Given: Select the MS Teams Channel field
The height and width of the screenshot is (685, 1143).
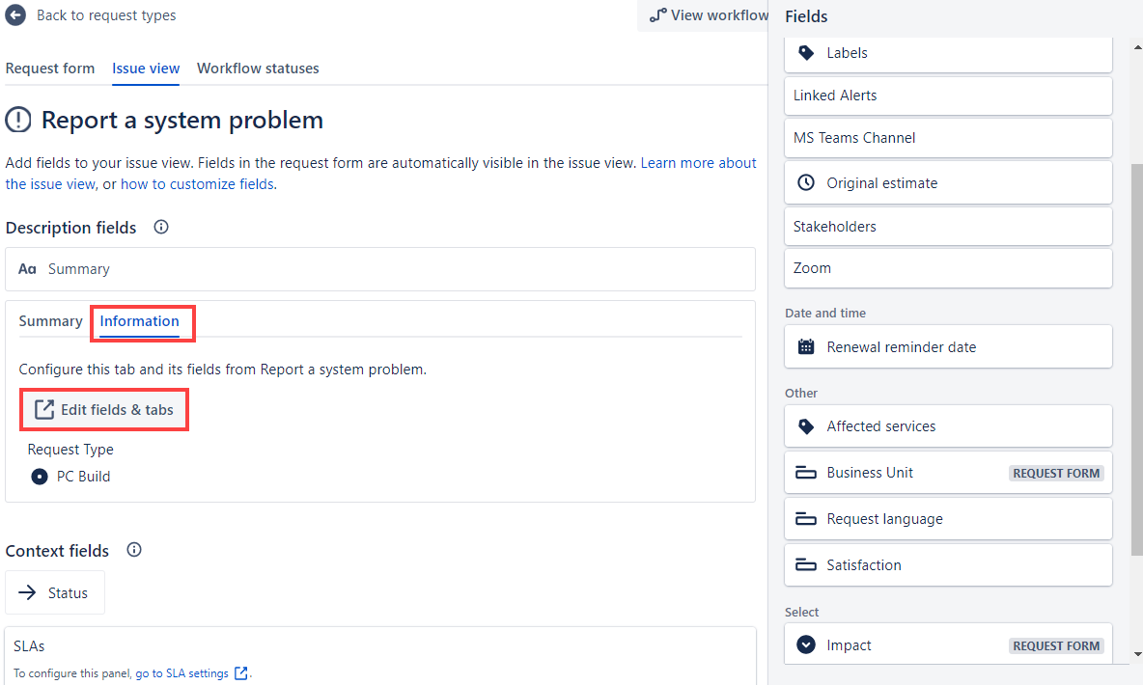Looking at the screenshot, I should coord(948,138).
